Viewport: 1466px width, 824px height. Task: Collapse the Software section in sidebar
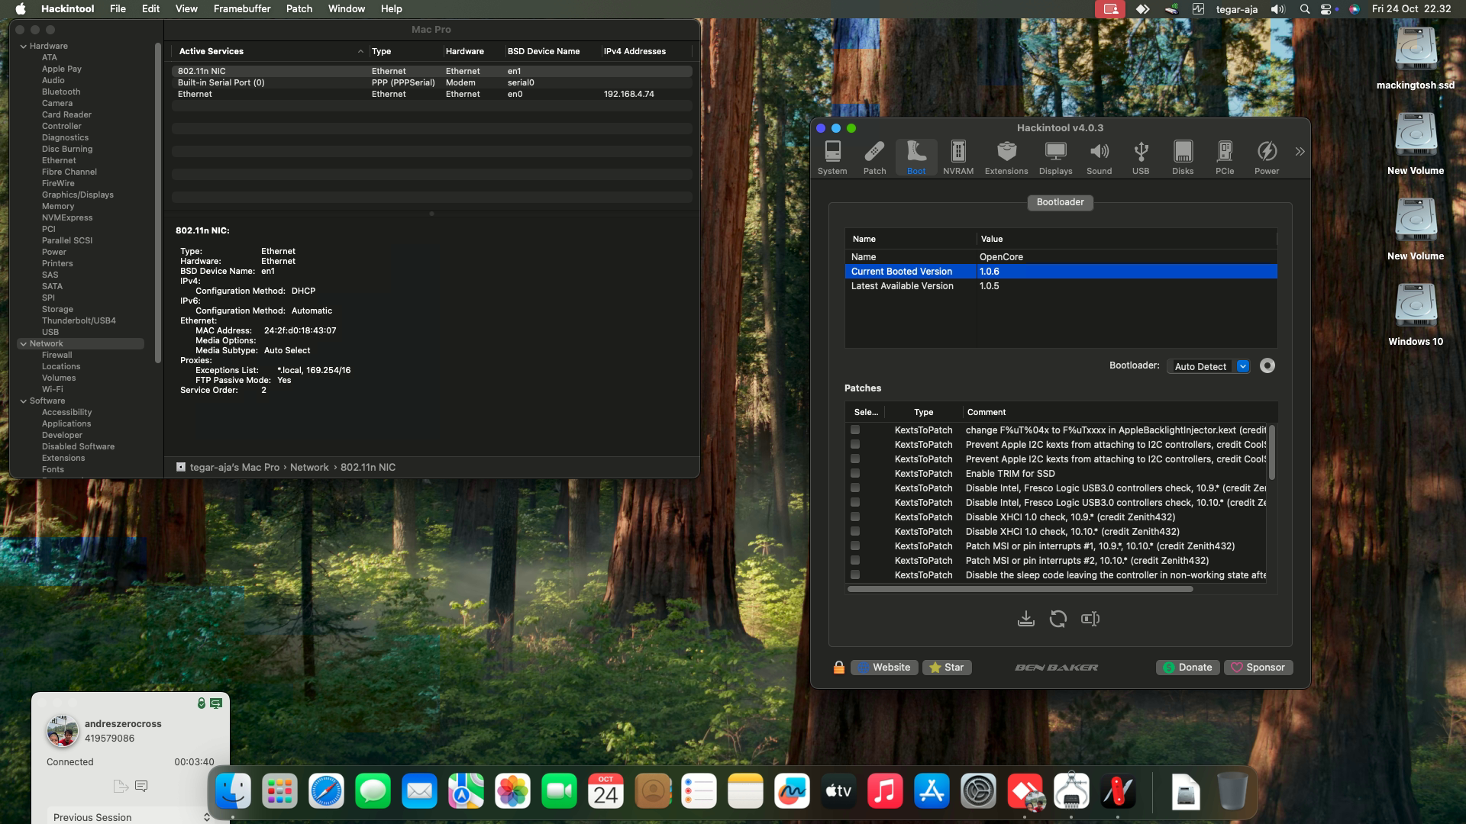pyautogui.click(x=24, y=401)
